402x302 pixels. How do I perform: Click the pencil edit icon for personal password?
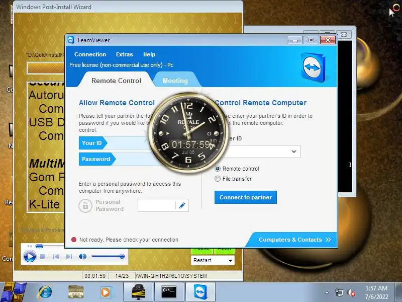(182, 205)
